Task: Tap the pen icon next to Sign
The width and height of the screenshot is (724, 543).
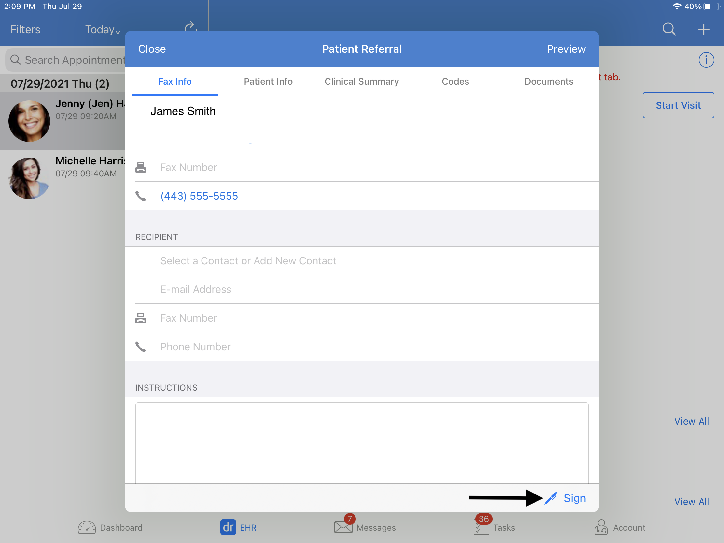Action: (551, 498)
